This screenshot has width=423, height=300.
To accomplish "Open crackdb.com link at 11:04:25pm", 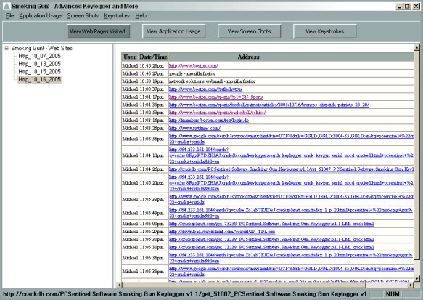I will click(x=292, y=169).
